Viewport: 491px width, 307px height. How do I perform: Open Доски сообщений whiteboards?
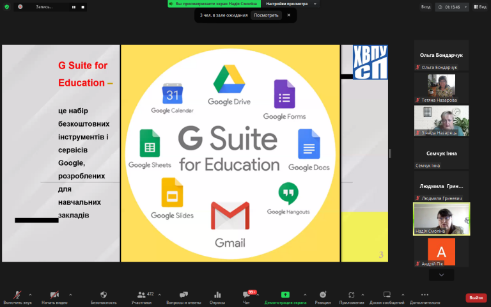[x=387, y=297]
